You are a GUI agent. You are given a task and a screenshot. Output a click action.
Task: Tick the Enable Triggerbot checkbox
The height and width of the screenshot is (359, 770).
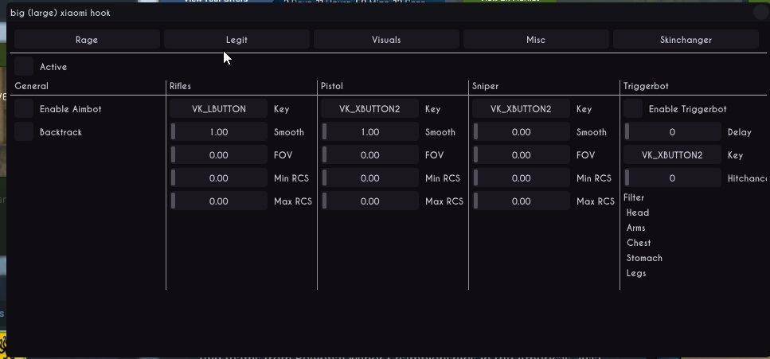(633, 108)
